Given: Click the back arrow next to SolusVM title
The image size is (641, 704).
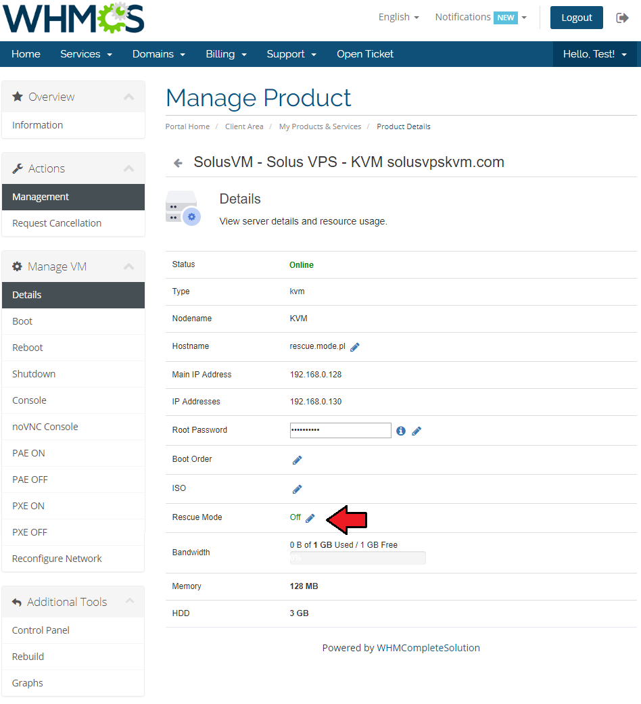Looking at the screenshot, I should (179, 163).
